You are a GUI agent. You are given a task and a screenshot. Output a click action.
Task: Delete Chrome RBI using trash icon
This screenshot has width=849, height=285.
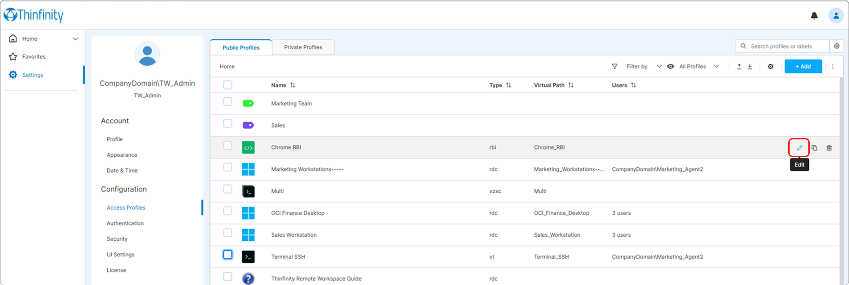pos(829,148)
